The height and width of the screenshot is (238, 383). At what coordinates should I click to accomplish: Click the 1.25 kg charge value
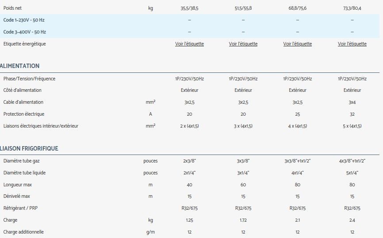(189, 220)
